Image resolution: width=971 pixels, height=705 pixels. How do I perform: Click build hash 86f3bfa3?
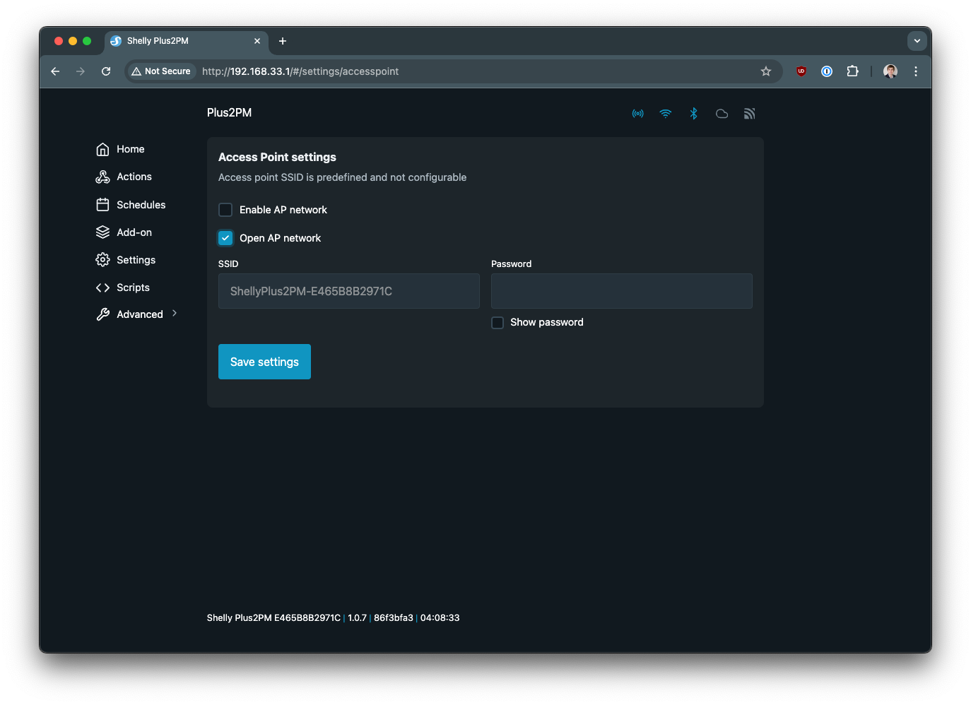394,618
